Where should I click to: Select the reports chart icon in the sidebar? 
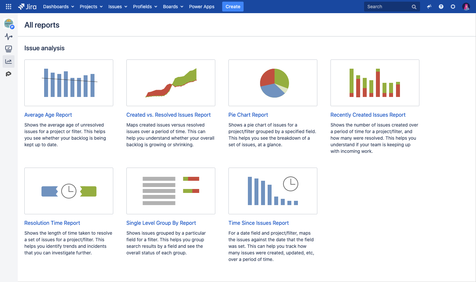8,61
